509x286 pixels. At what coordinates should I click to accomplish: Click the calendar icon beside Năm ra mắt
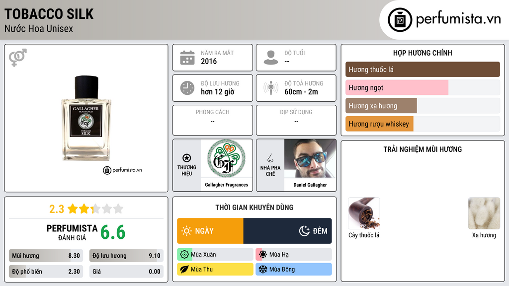[x=187, y=58]
